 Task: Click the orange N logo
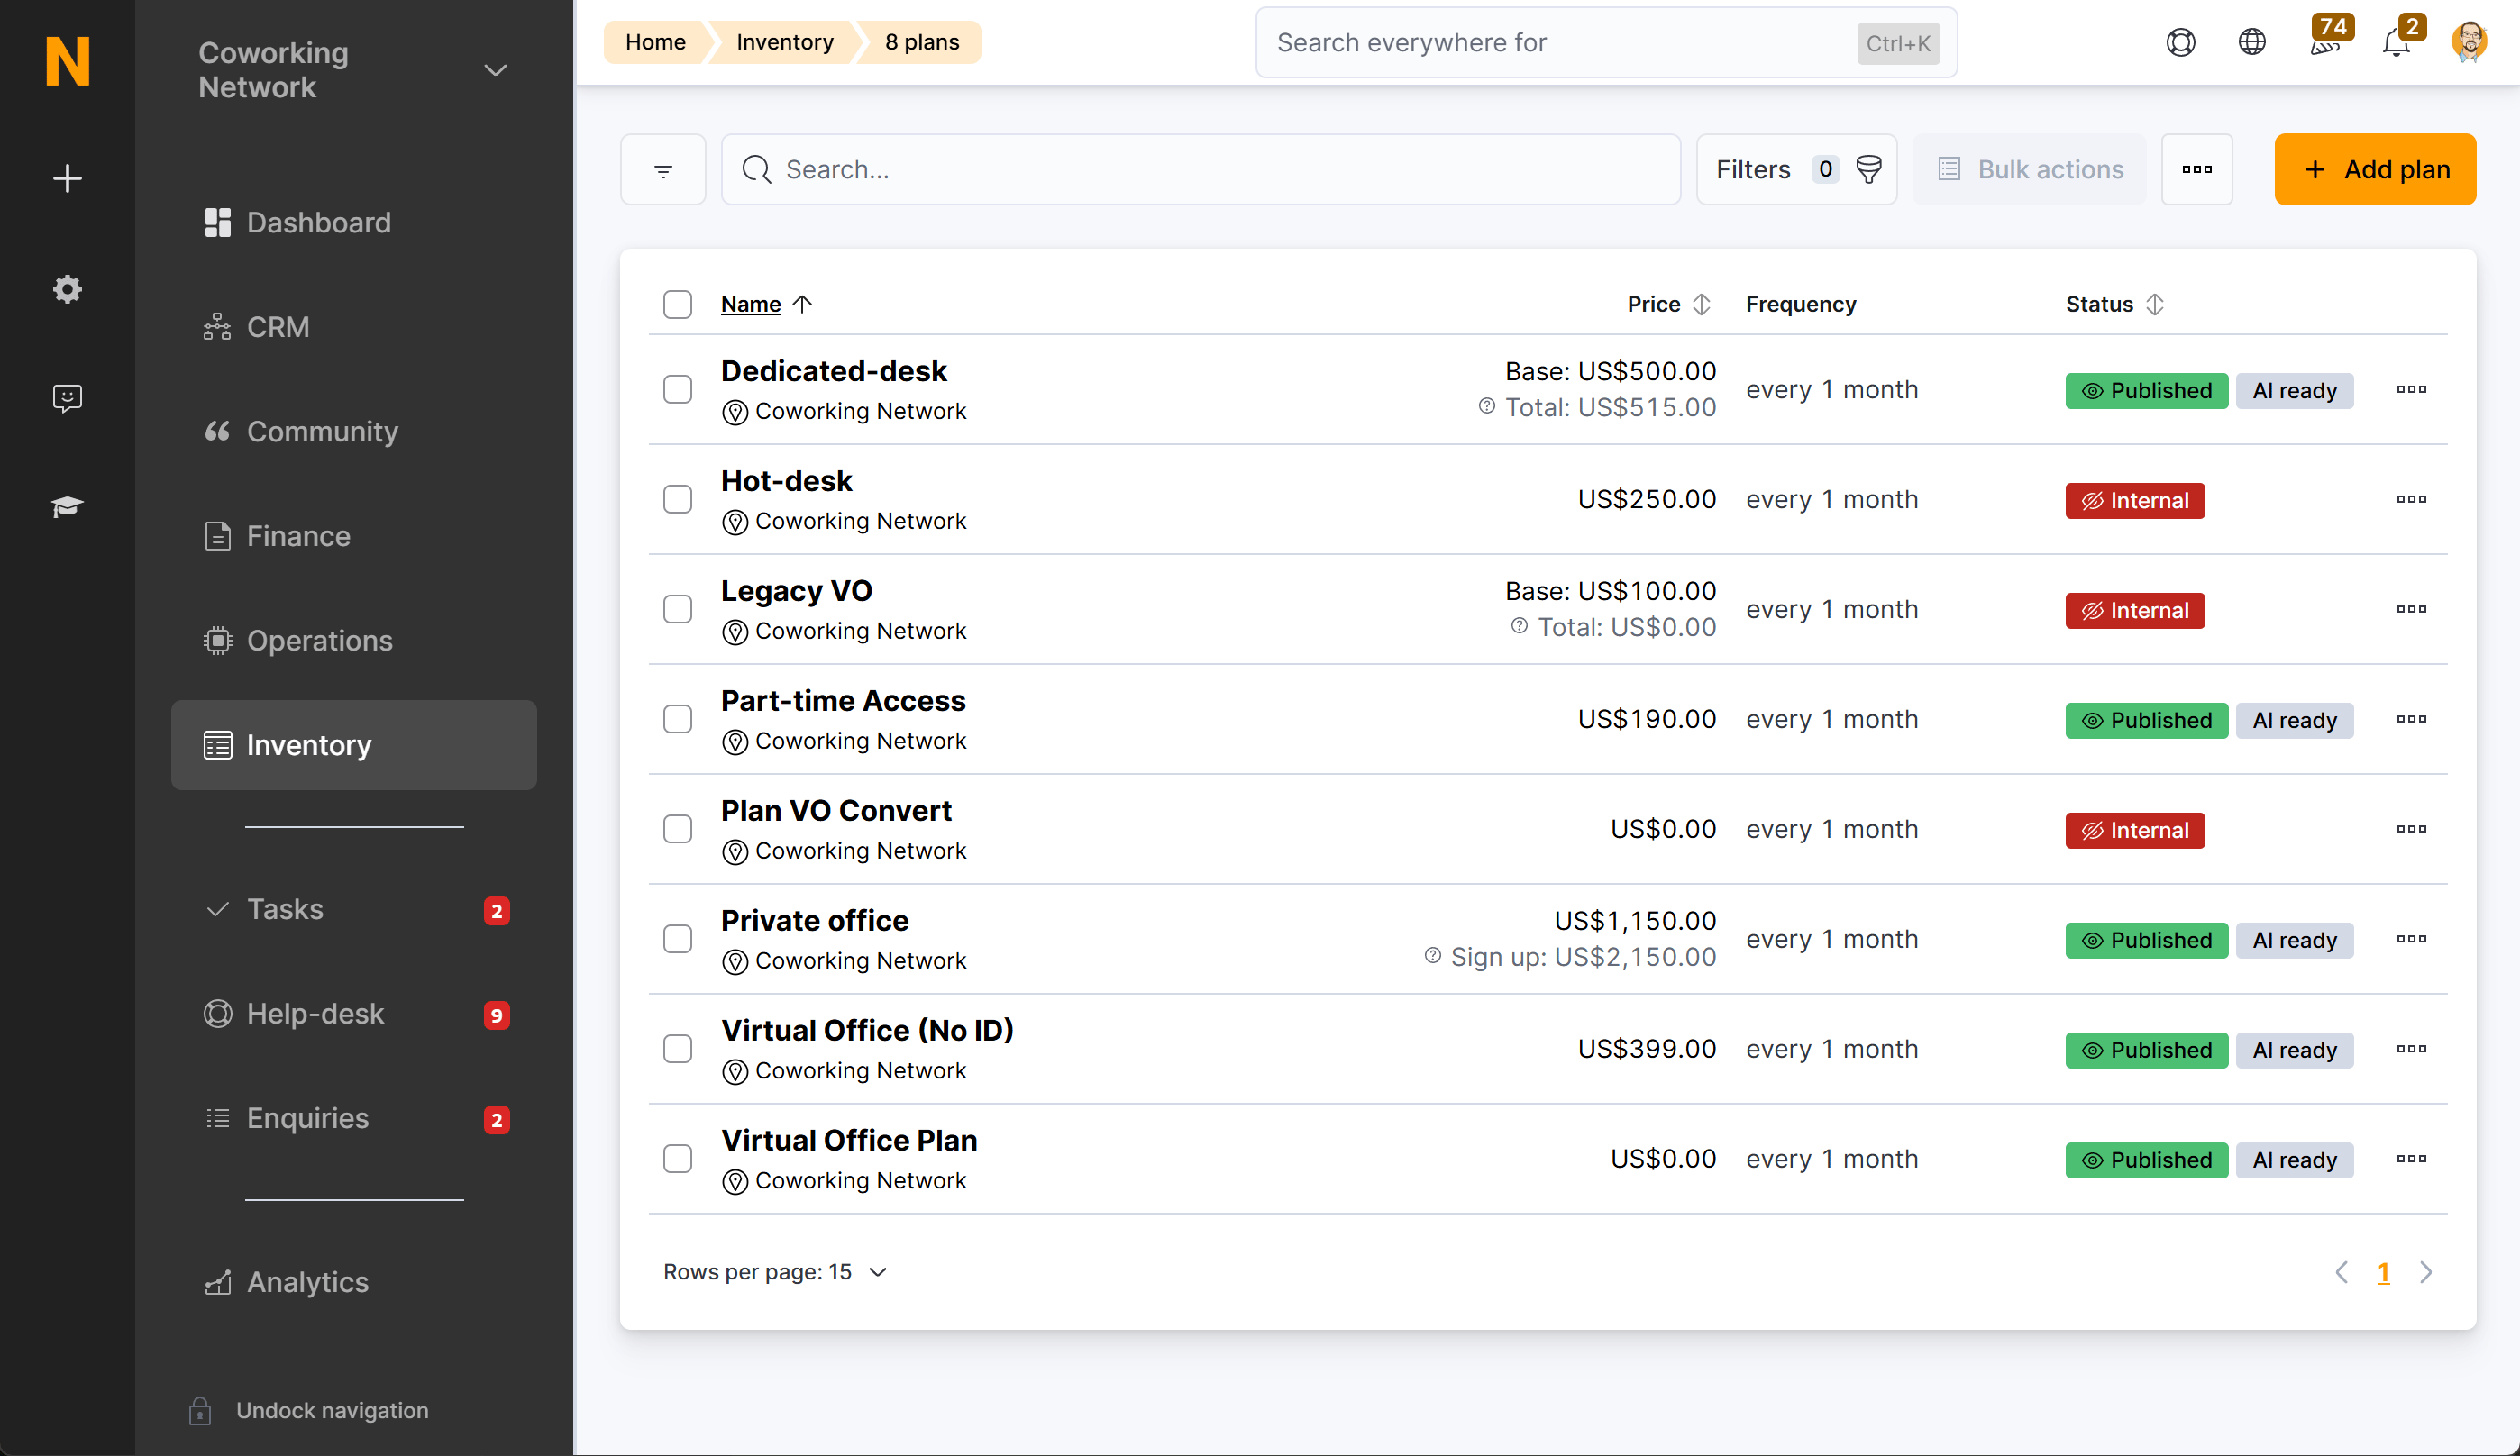point(67,61)
